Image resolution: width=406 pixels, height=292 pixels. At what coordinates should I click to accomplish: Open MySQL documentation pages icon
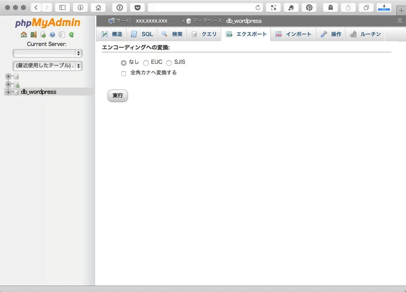tap(61, 34)
